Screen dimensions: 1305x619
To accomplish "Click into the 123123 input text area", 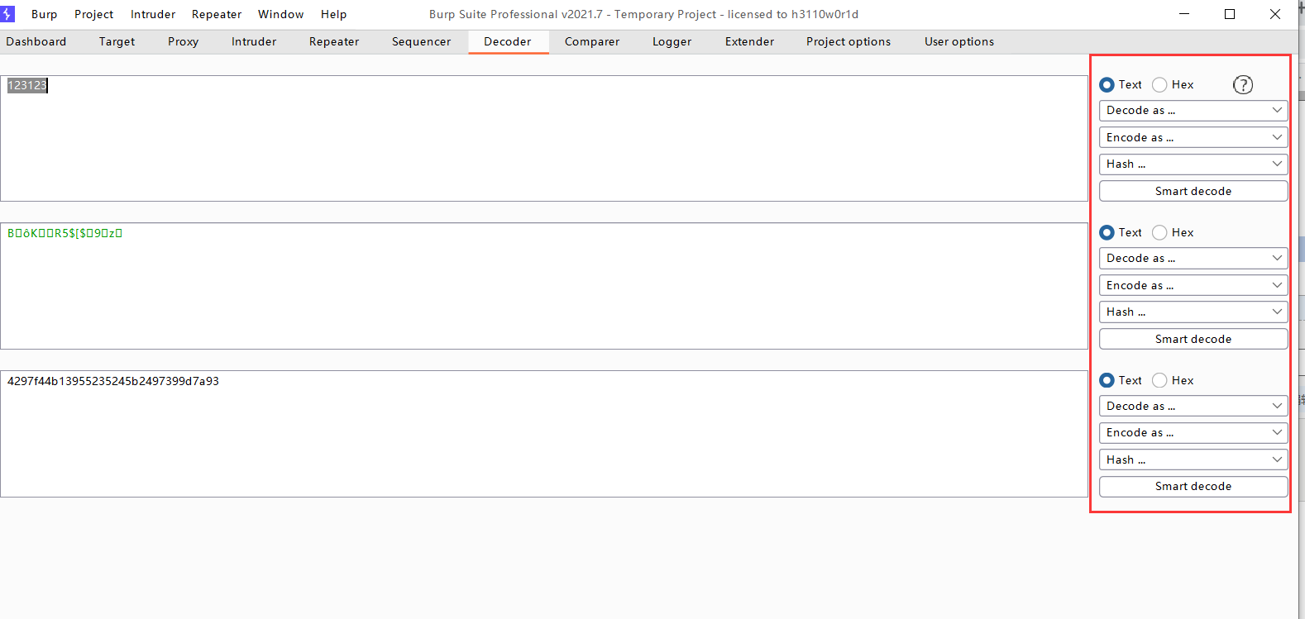I will click(544, 138).
